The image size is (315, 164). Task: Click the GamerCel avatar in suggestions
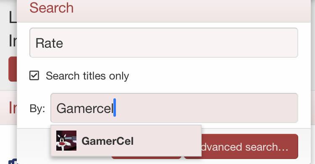[x=66, y=141]
